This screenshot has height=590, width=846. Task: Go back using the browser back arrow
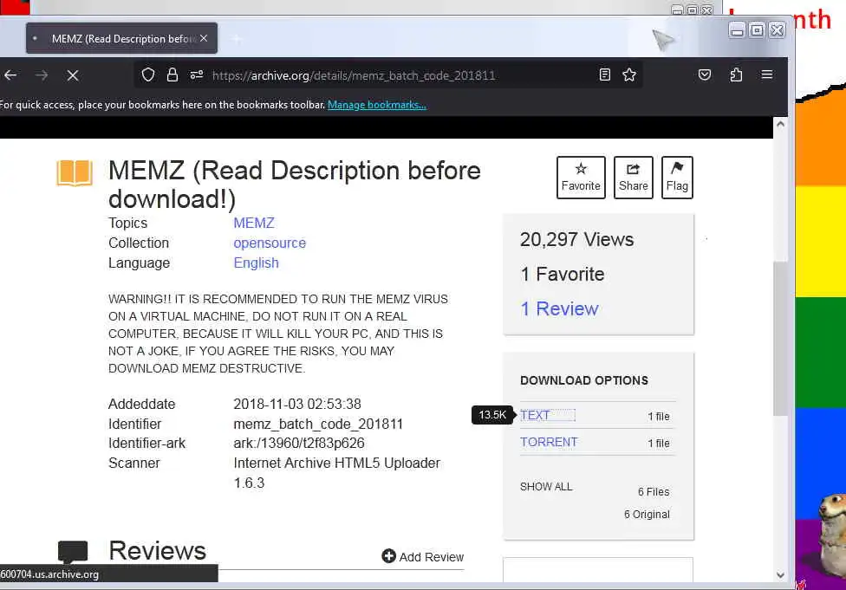coord(10,75)
